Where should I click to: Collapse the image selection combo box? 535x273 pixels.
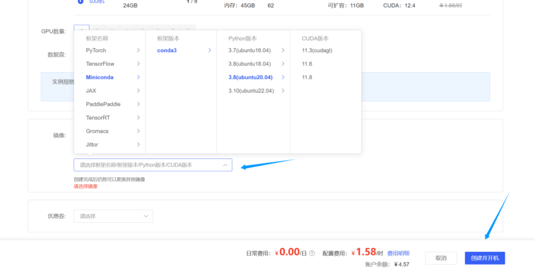pyautogui.click(x=153, y=165)
